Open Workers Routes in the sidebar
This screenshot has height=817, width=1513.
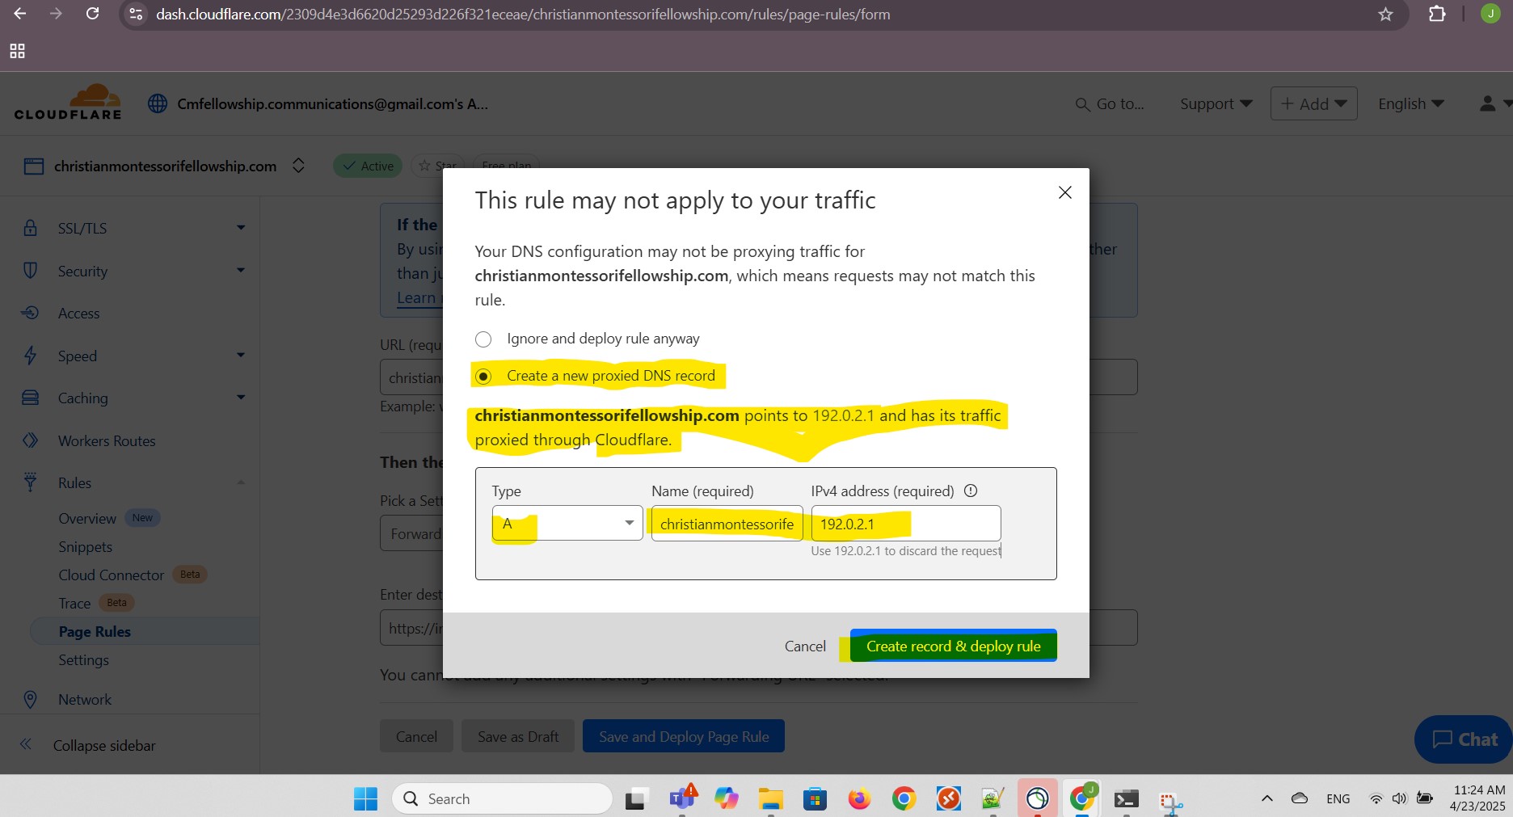point(107,440)
